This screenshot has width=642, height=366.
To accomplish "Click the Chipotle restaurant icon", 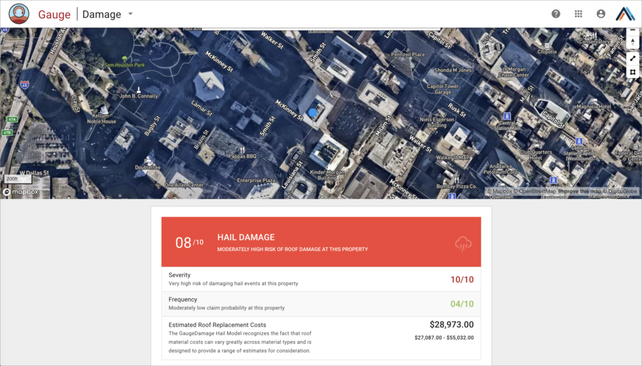I will pos(547,45).
